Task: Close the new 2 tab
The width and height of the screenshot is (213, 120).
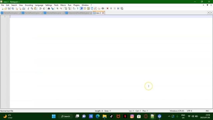Action: (x=103, y=13)
